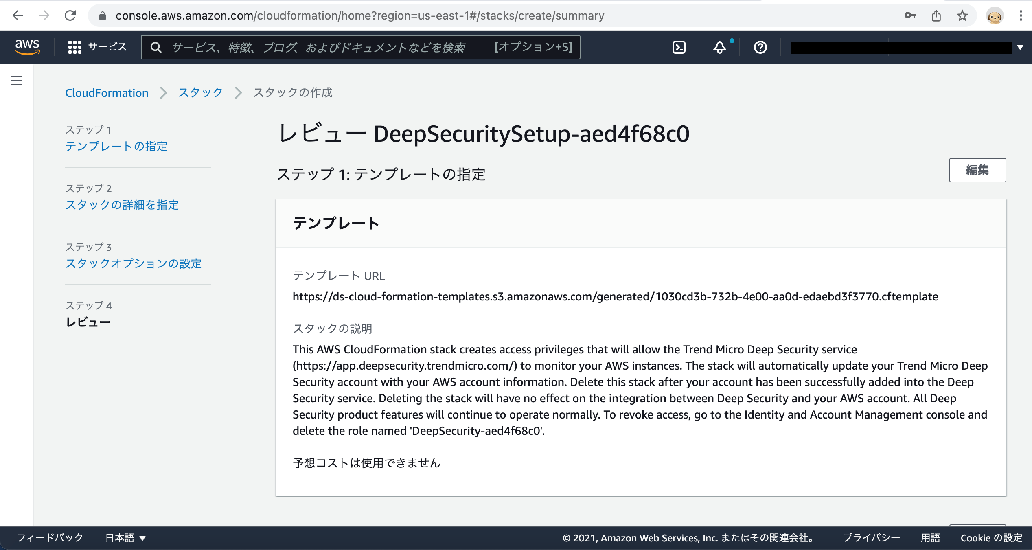Open the 日本語 language dropdown

pyautogui.click(x=125, y=538)
